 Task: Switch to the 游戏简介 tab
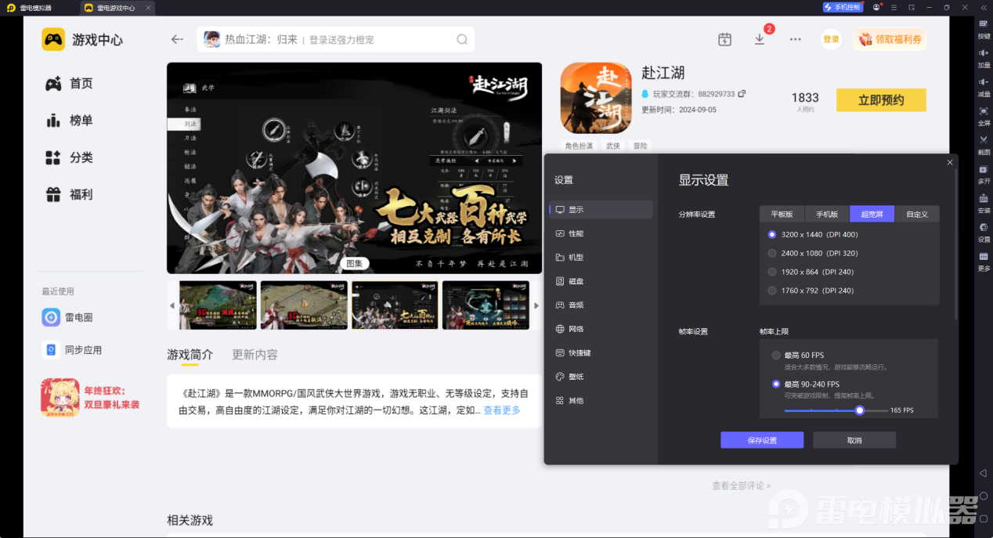coord(190,355)
